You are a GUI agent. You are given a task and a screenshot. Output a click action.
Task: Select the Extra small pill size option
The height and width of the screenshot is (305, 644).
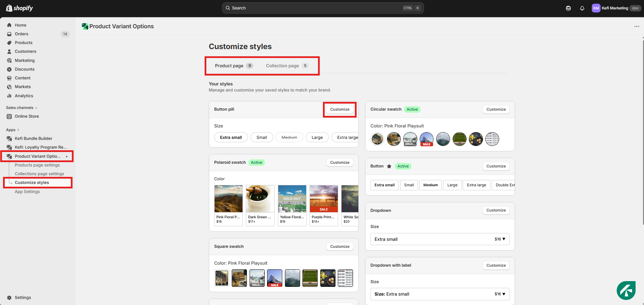tap(231, 138)
